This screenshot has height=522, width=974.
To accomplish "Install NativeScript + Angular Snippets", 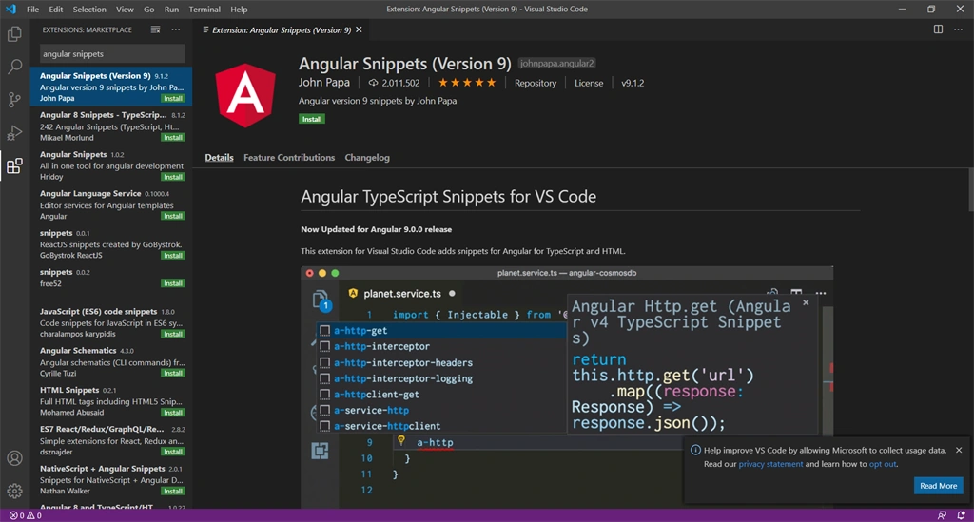I will click(173, 491).
